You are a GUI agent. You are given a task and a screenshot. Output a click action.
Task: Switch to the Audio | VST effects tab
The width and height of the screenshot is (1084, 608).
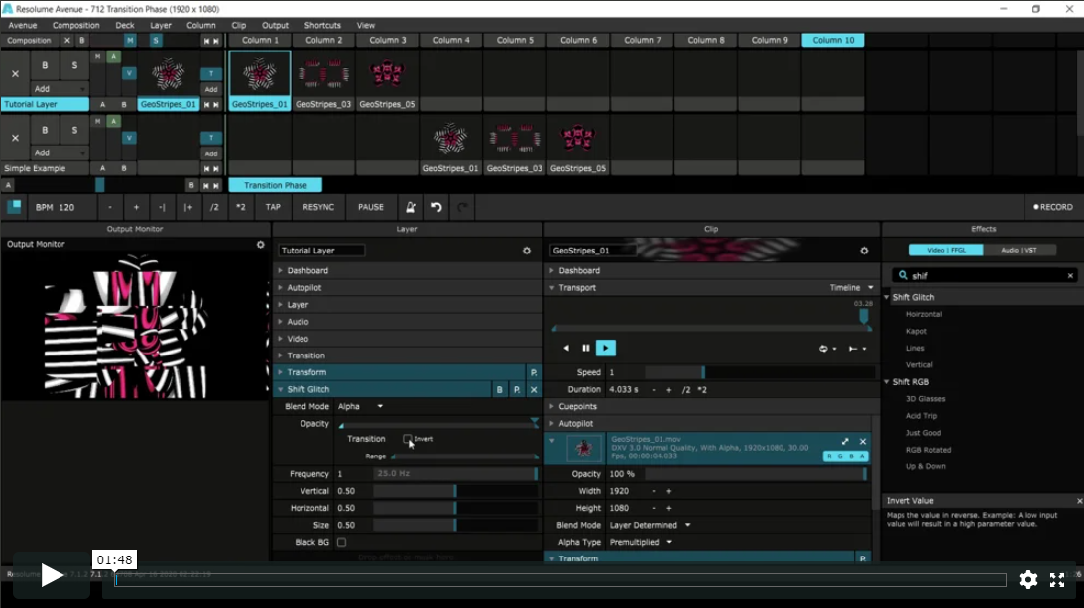click(1020, 251)
